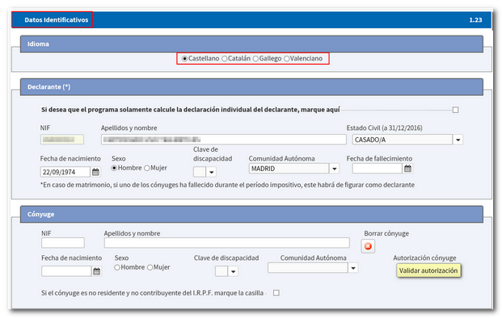Select Castellano language radio button
This screenshot has height=318, width=502.
(184, 58)
